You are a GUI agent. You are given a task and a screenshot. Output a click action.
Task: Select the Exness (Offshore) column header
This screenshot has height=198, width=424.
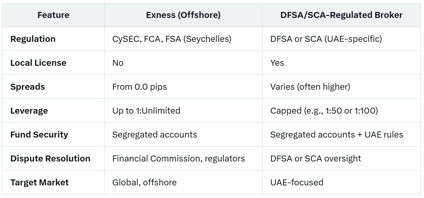(183, 15)
